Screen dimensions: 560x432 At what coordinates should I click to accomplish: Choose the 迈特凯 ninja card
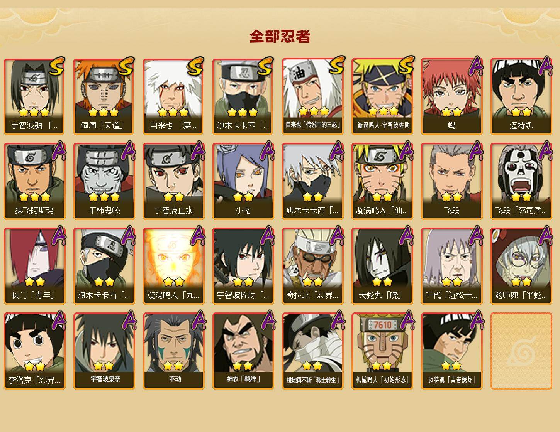[x=521, y=96]
